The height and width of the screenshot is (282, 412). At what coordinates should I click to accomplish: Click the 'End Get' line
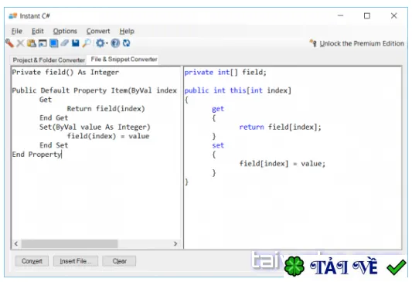(53, 117)
